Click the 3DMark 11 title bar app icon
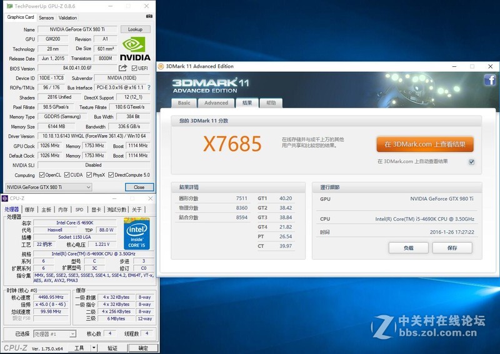 (x=161, y=66)
